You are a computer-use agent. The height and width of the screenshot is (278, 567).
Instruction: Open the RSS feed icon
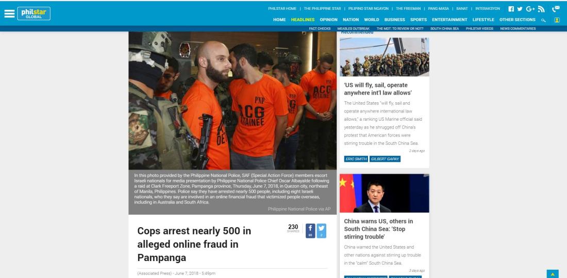(541, 9)
